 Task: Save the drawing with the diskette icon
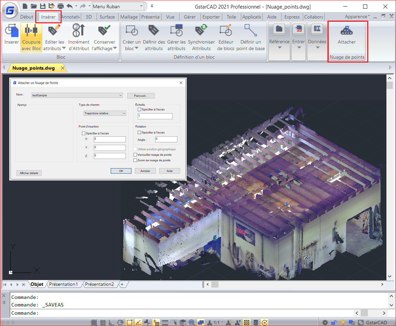click(x=43, y=6)
